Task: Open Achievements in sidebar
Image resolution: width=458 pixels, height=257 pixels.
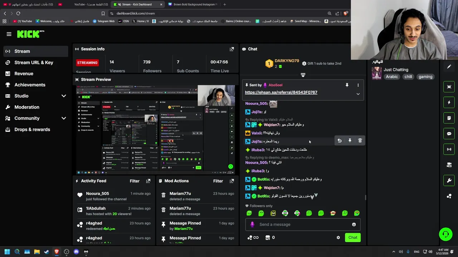Action: tap(36, 85)
